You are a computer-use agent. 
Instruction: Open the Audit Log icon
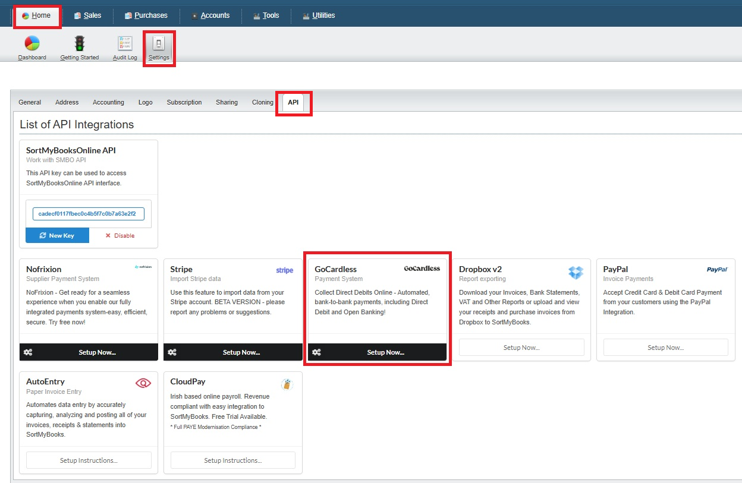pos(125,43)
